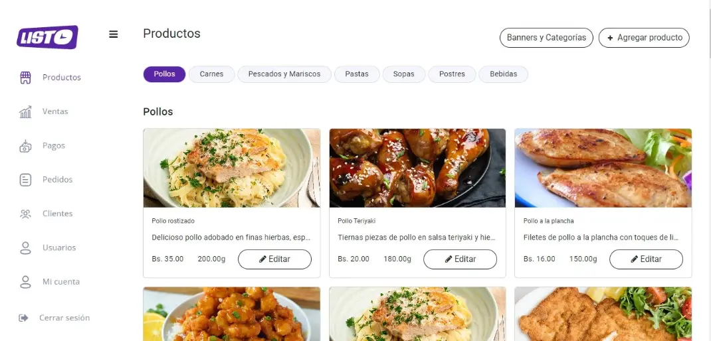711x341 pixels.
Task: Click the Cerrar sesión logout icon
Action: click(x=23, y=318)
